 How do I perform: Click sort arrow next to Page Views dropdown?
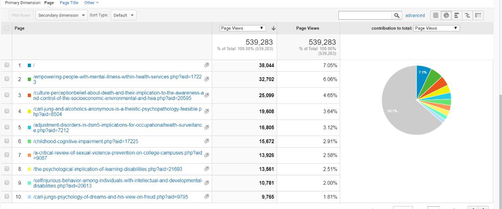[273, 28]
